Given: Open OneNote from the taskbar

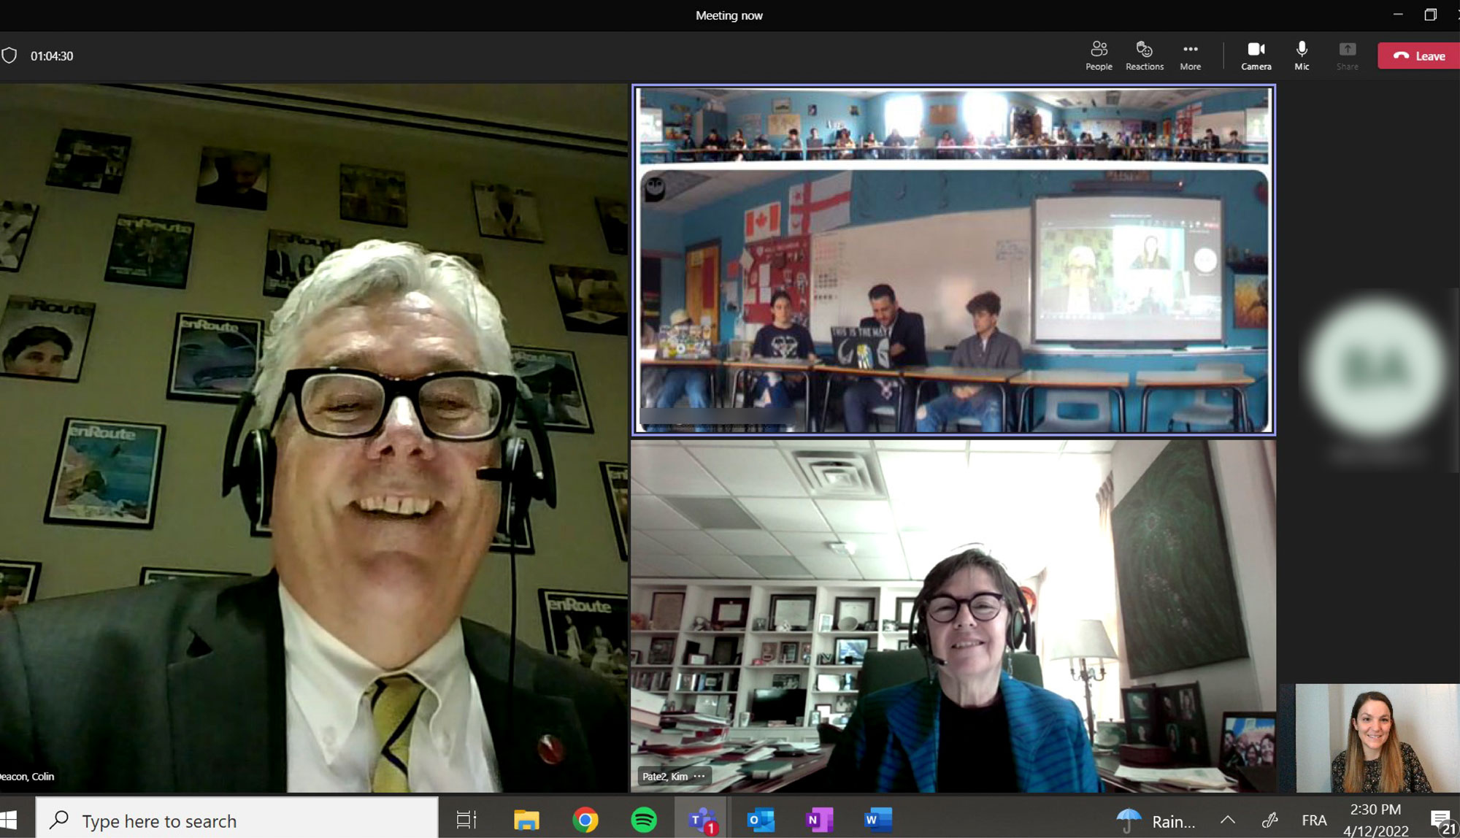Looking at the screenshot, I should (x=819, y=820).
